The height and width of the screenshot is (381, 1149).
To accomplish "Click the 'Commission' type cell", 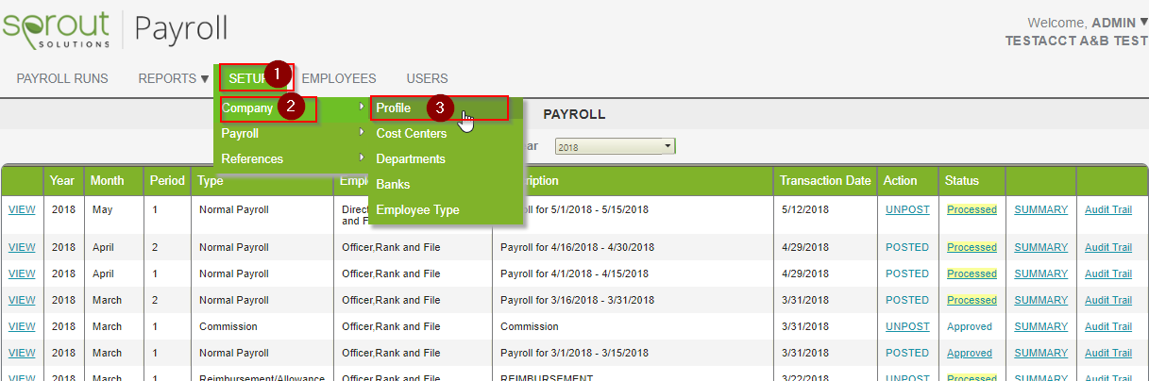I will point(228,326).
